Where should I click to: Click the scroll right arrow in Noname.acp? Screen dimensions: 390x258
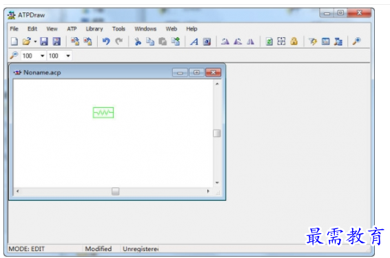pos(208,191)
